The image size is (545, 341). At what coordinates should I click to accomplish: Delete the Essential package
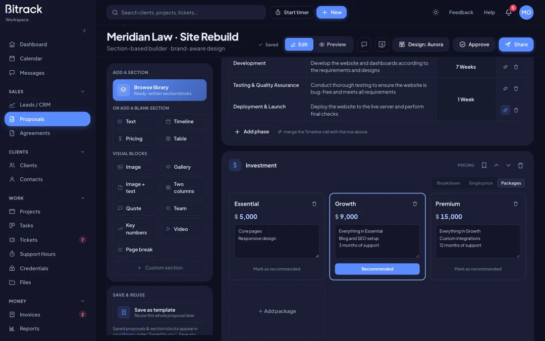click(x=314, y=204)
